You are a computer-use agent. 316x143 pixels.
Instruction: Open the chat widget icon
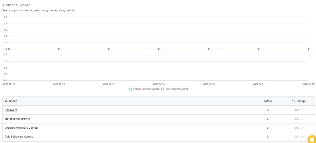(x=312, y=139)
